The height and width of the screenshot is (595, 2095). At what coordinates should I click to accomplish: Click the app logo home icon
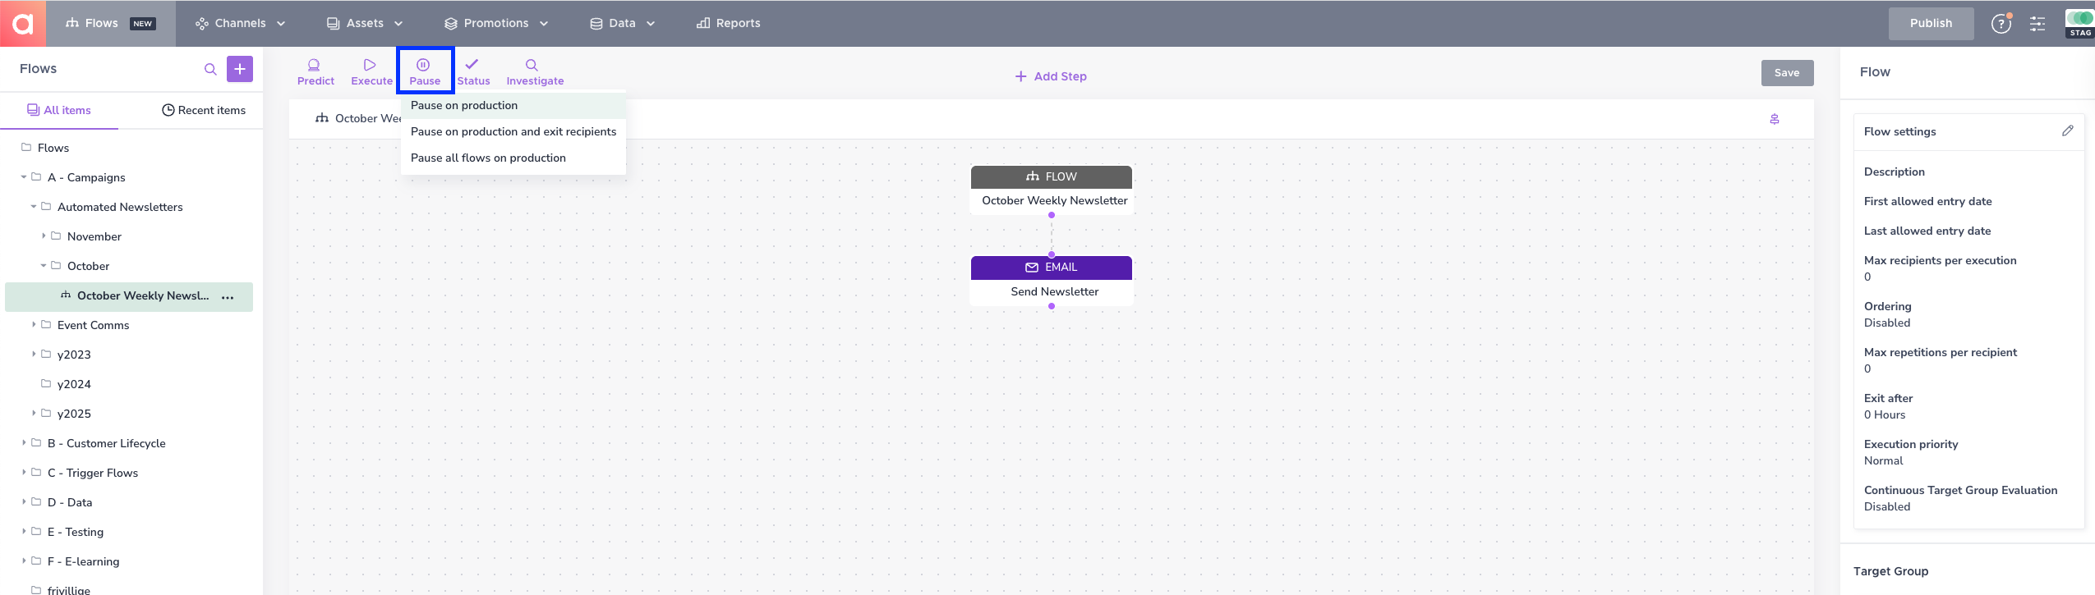pyautogui.click(x=23, y=23)
